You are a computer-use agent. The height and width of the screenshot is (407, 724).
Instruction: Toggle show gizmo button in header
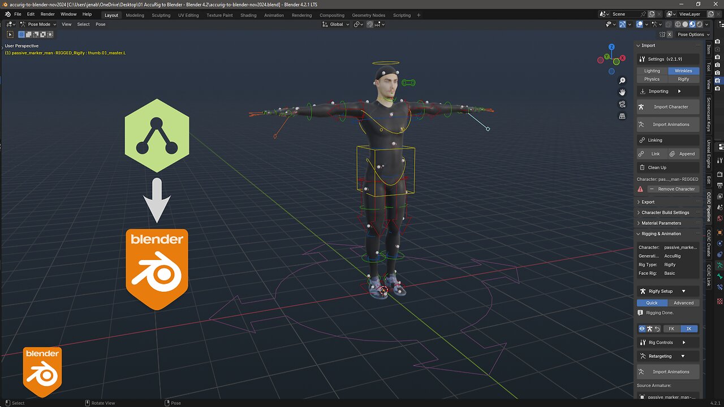click(622, 24)
